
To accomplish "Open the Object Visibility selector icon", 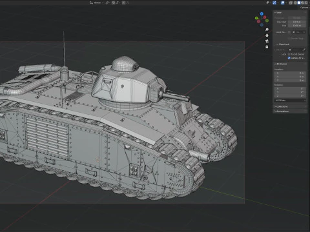I will tap(267, 3).
